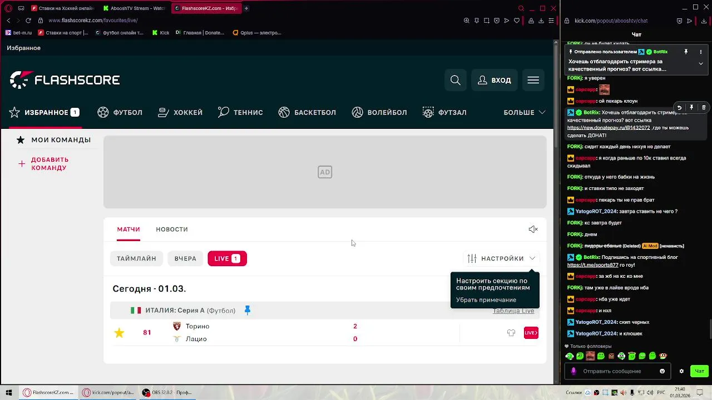Switch to AbooshTV Stream browser tab
The width and height of the screenshot is (712, 400).
click(134, 8)
